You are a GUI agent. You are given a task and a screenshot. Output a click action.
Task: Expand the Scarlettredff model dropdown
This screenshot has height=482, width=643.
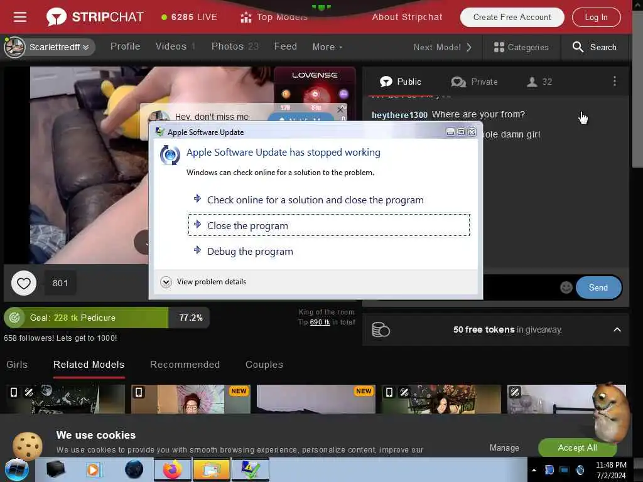[x=85, y=47]
